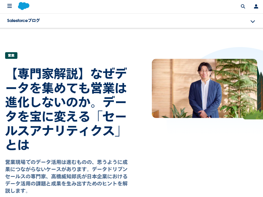Select the 営業 category tag
Screen dimensions: 263x197
point(11,56)
